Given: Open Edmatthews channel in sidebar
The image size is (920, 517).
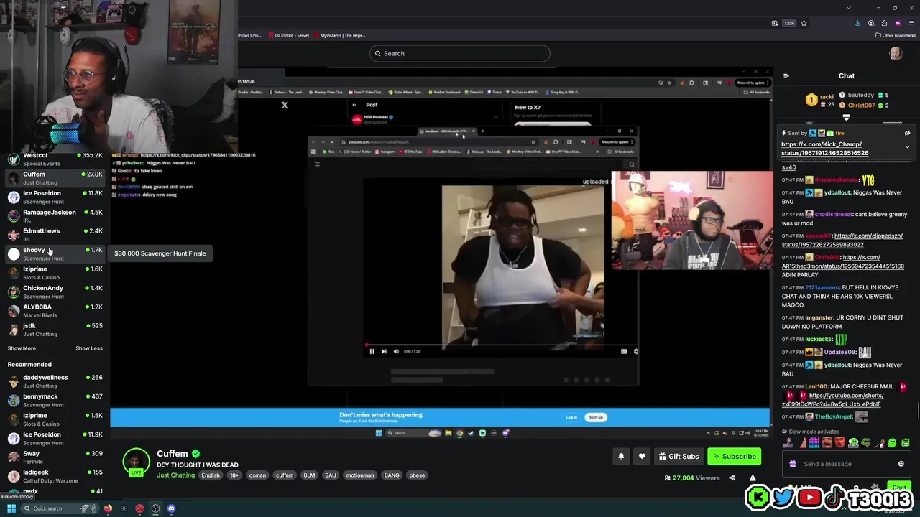Looking at the screenshot, I should coord(55,235).
